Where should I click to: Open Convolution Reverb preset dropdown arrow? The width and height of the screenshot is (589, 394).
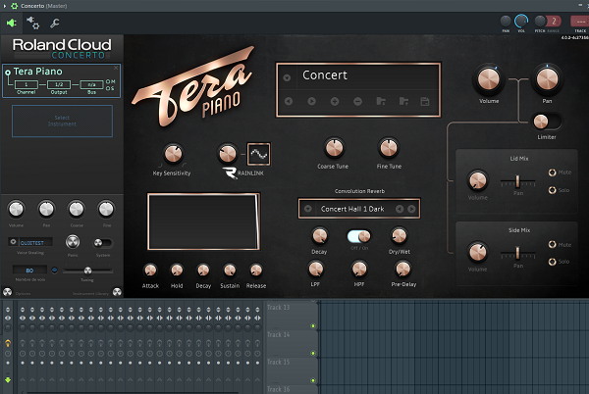308,209
